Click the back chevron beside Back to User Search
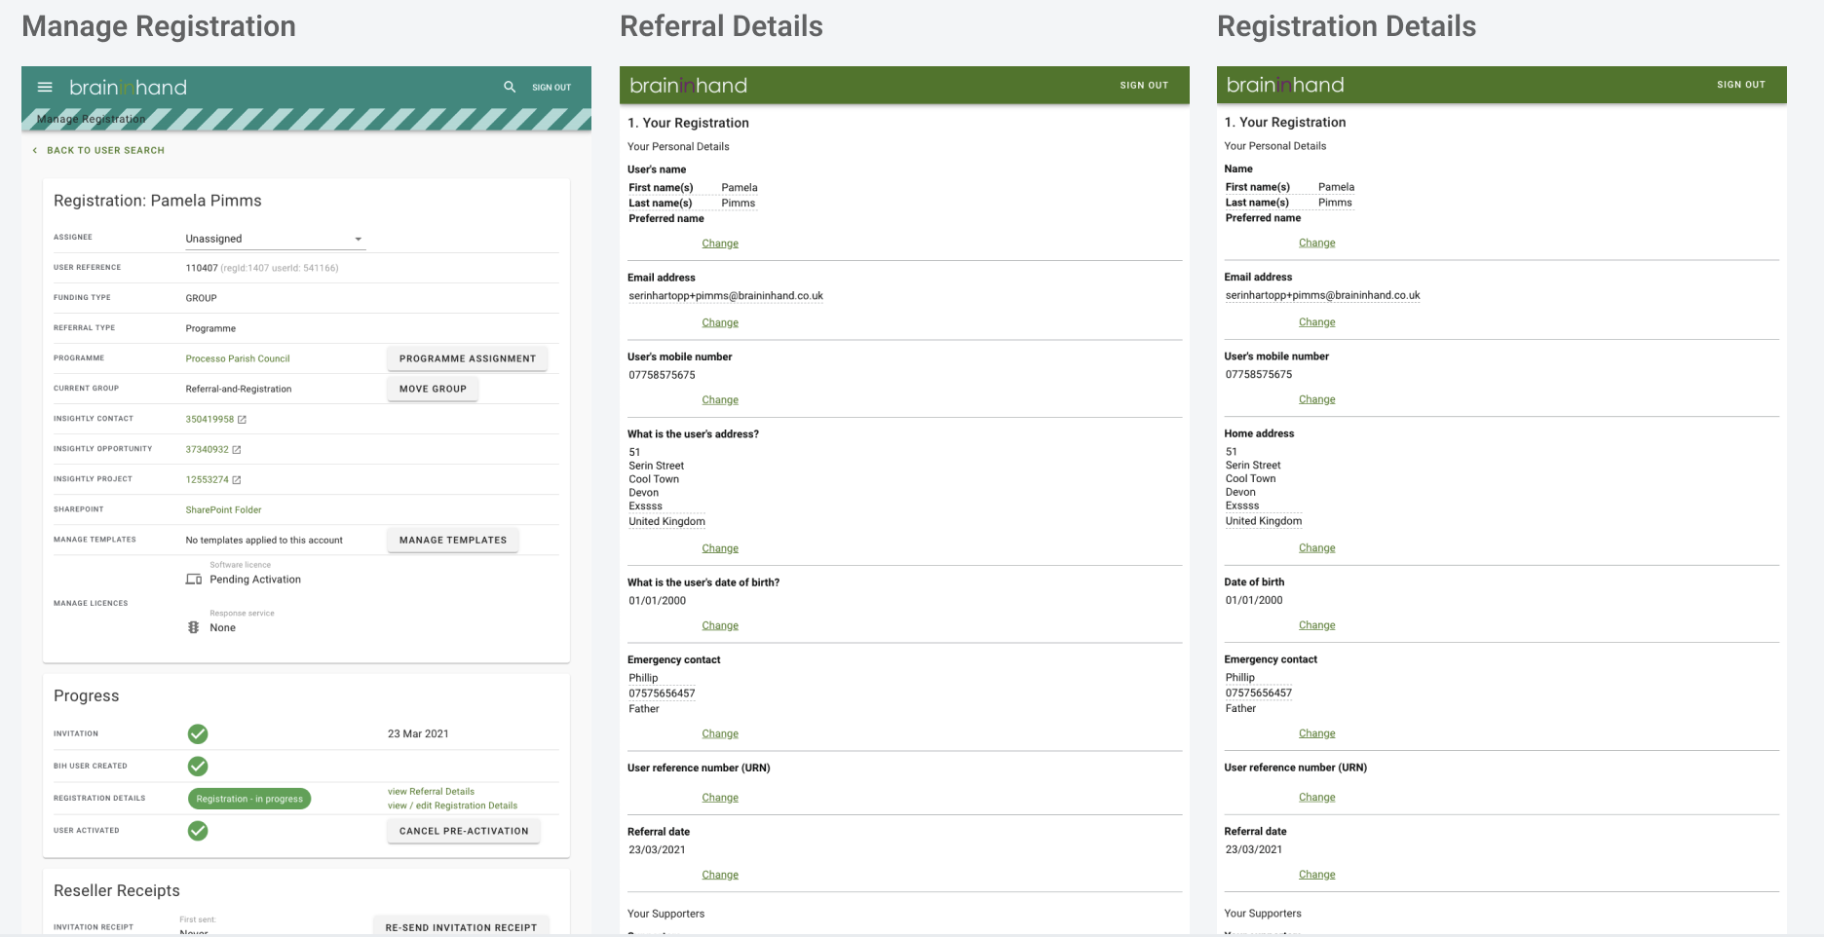Image resolution: width=1824 pixels, height=937 pixels. (35, 150)
